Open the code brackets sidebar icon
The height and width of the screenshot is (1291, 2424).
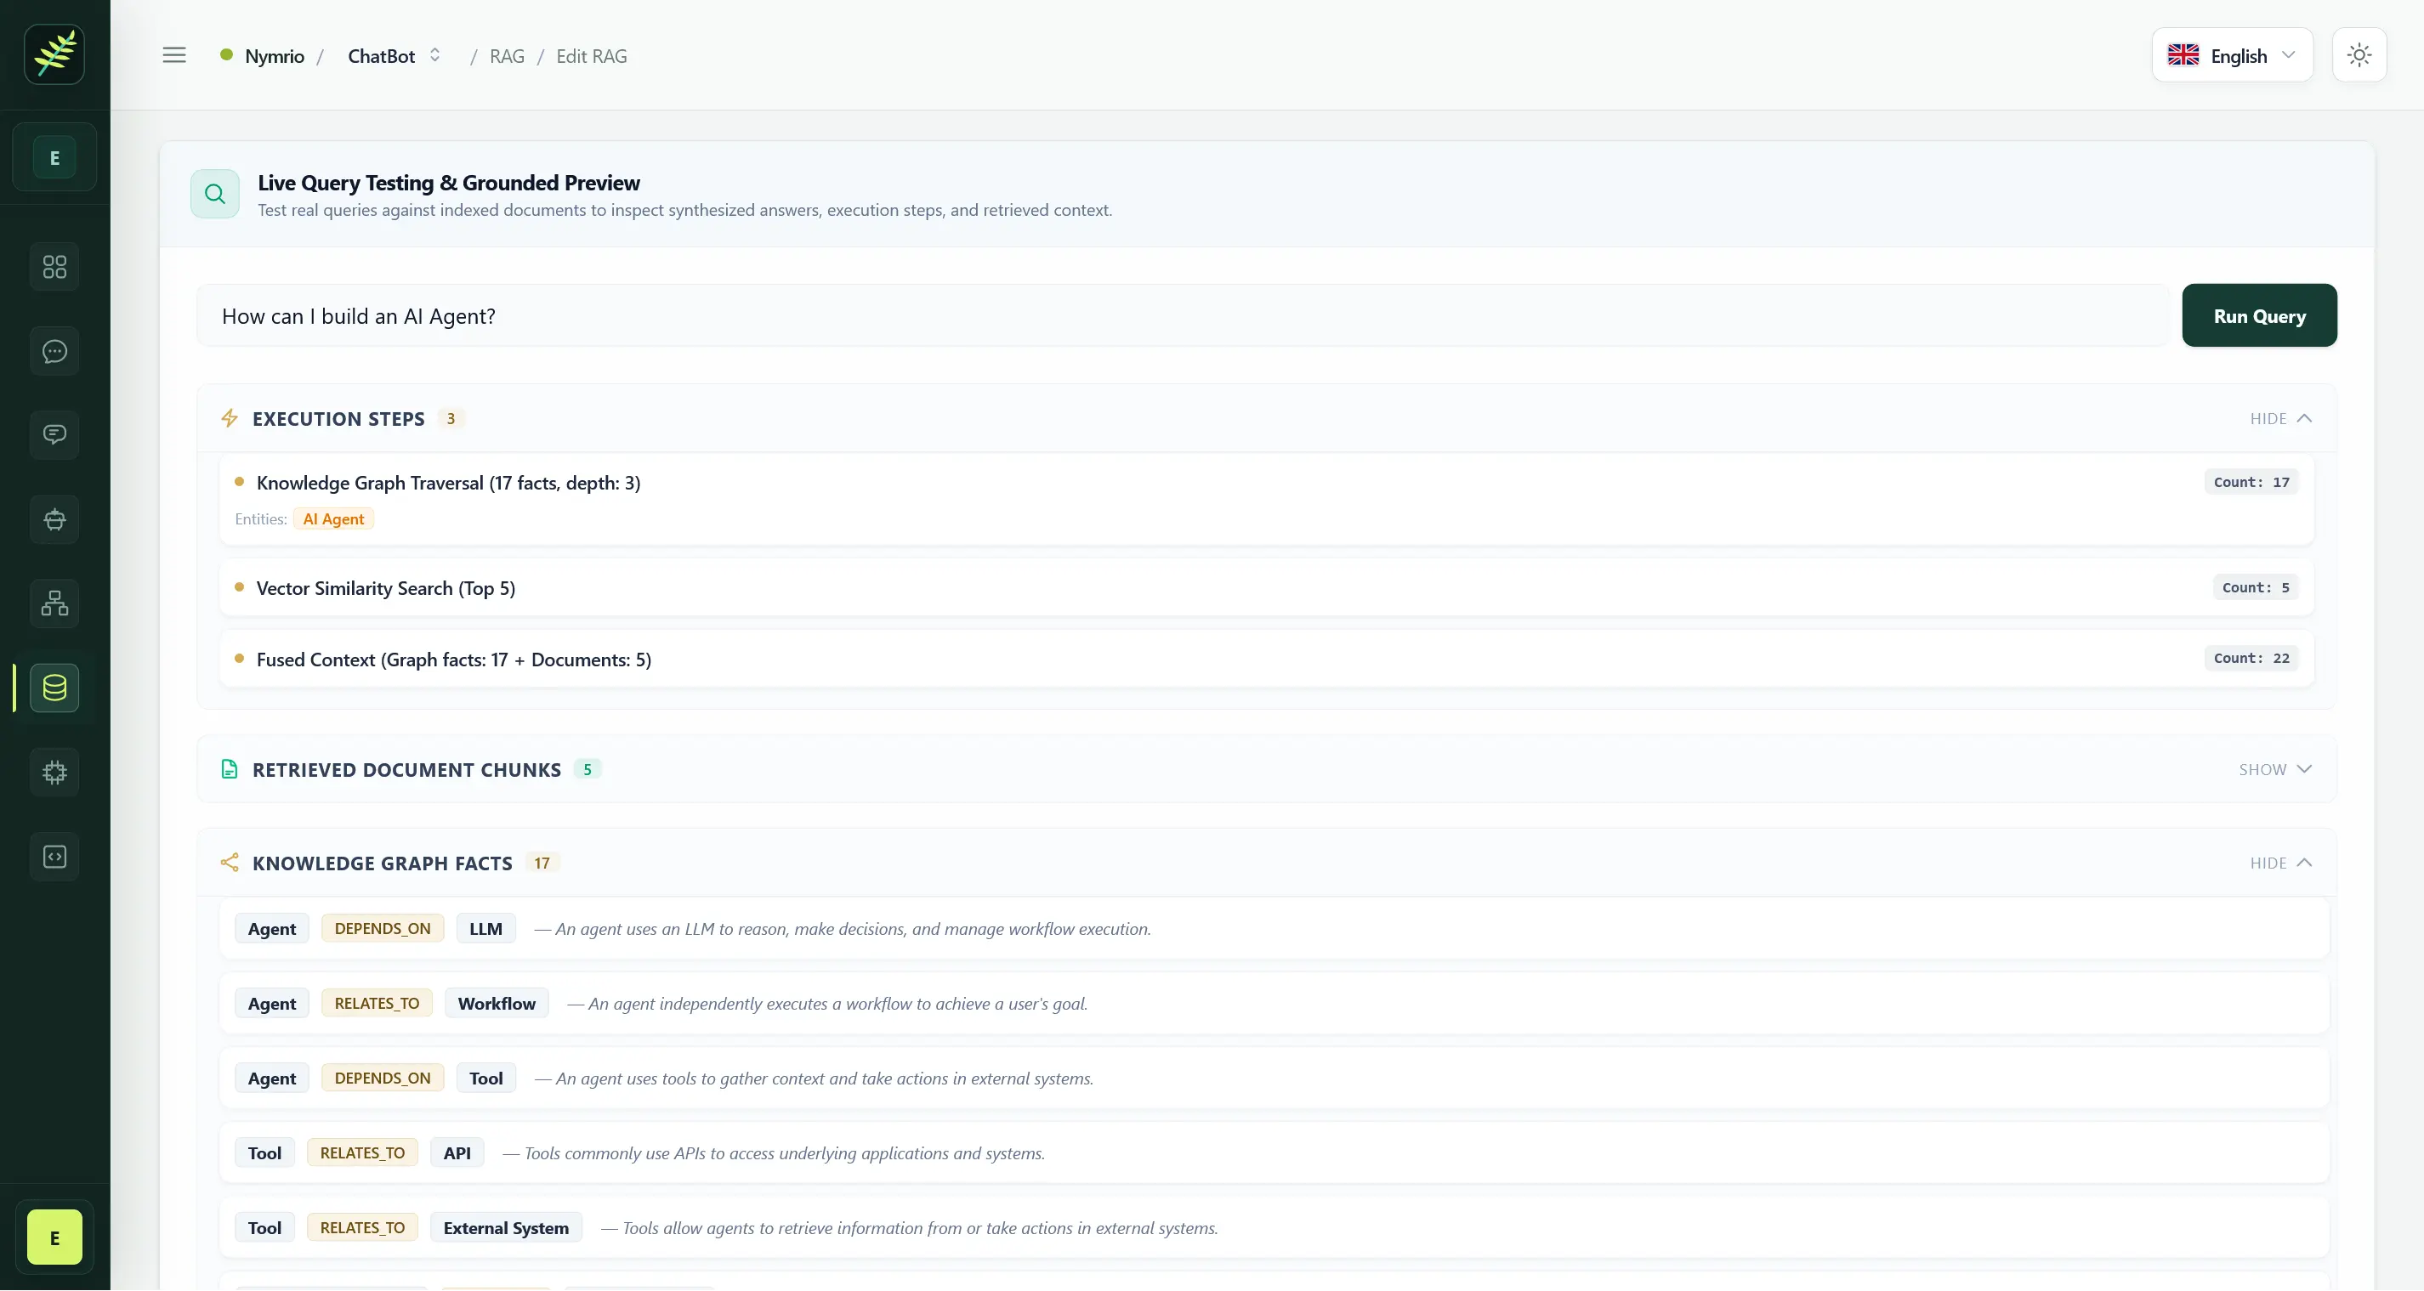coord(54,858)
